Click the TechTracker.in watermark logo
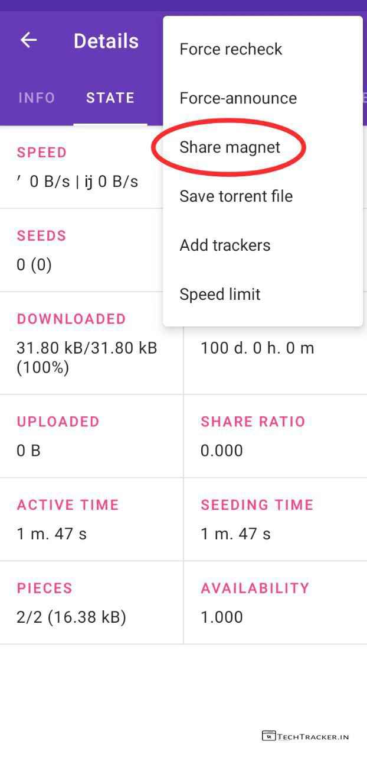The height and width of the screenshot is (757, 367). click(306, 736)
